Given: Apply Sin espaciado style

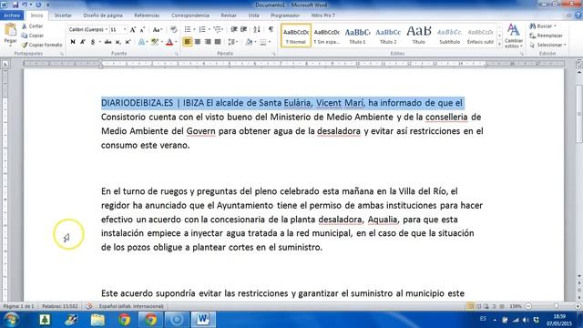Looking at the screenshot, I should (326, 36).
